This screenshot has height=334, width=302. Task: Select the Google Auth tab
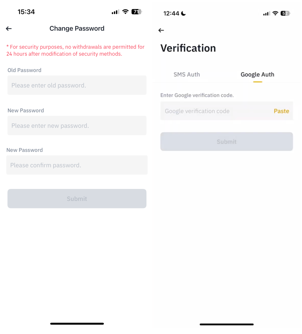[257, 75]
